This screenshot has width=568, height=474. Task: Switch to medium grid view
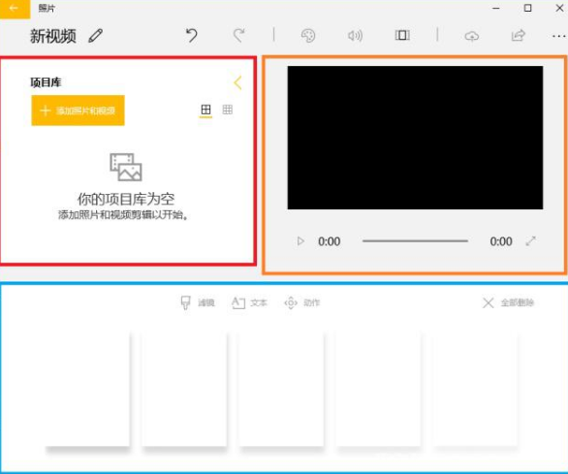point(205,110)
